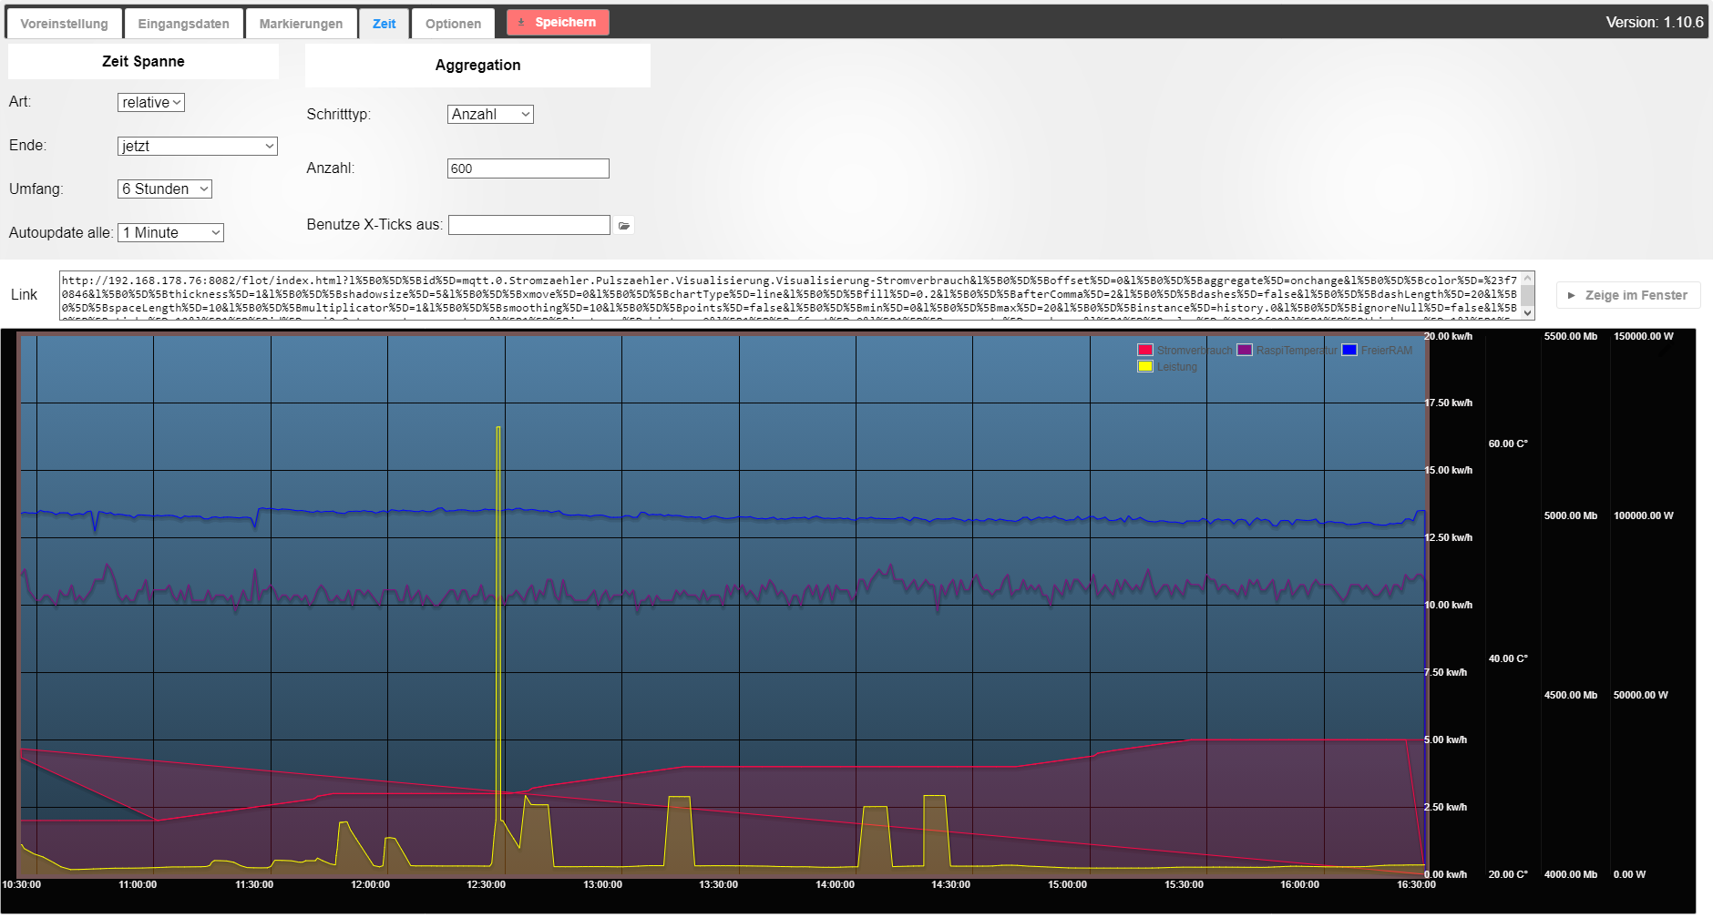Click the Zeige im Fenster button

[1628, 295]
